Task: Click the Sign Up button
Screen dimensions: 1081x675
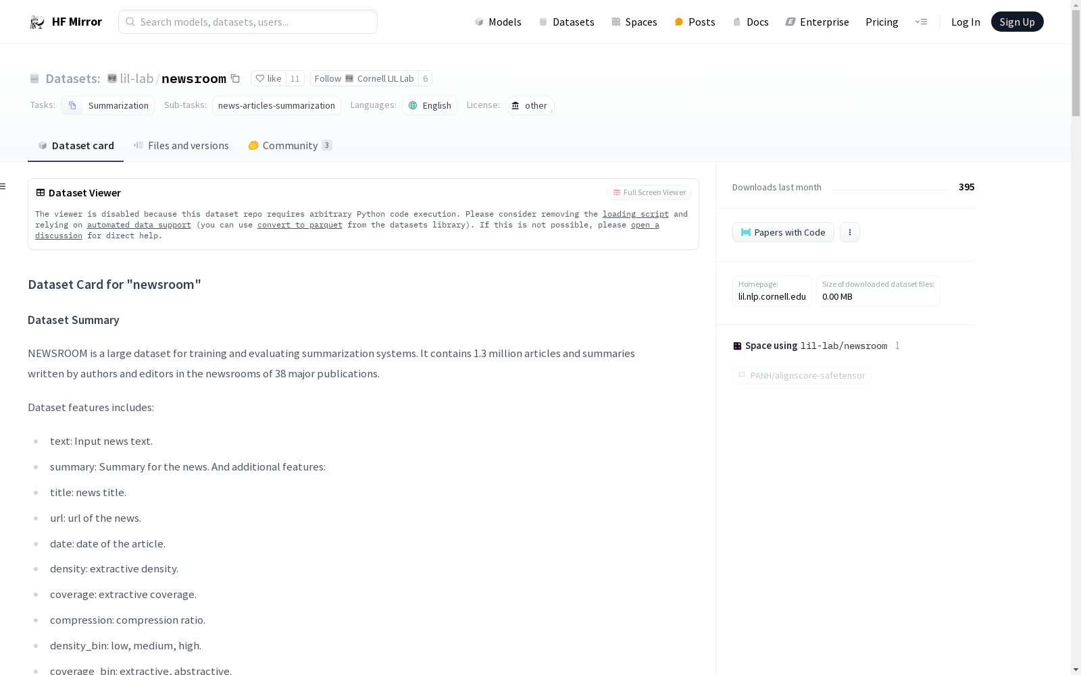Action: tap(1017, 22)
